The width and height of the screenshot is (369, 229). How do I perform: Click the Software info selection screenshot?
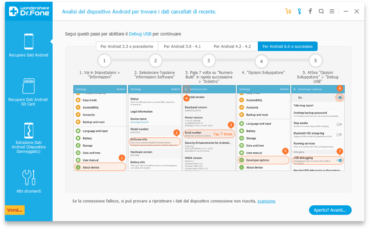[154, 128]
